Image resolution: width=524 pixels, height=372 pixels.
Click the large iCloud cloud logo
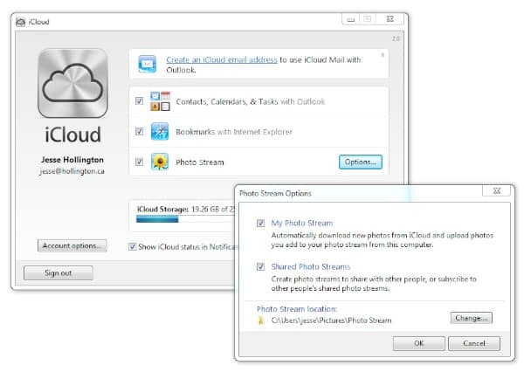73,84
